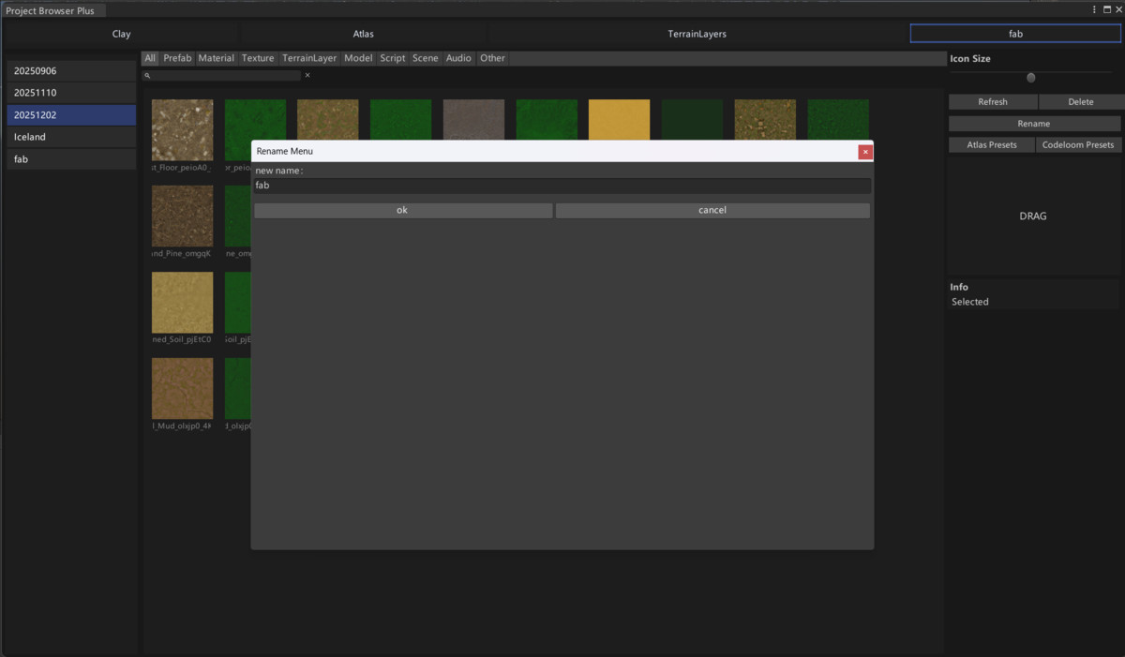
Task: Filter assets by Material
Action: click(x=216, y=57)
